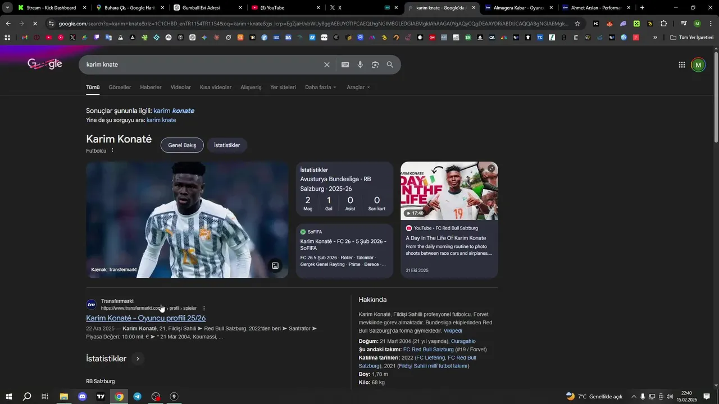Viewport: 719px width, 404px height.
Task: Open Apps grid in bookmarks bar
Action: coord(7,37)
